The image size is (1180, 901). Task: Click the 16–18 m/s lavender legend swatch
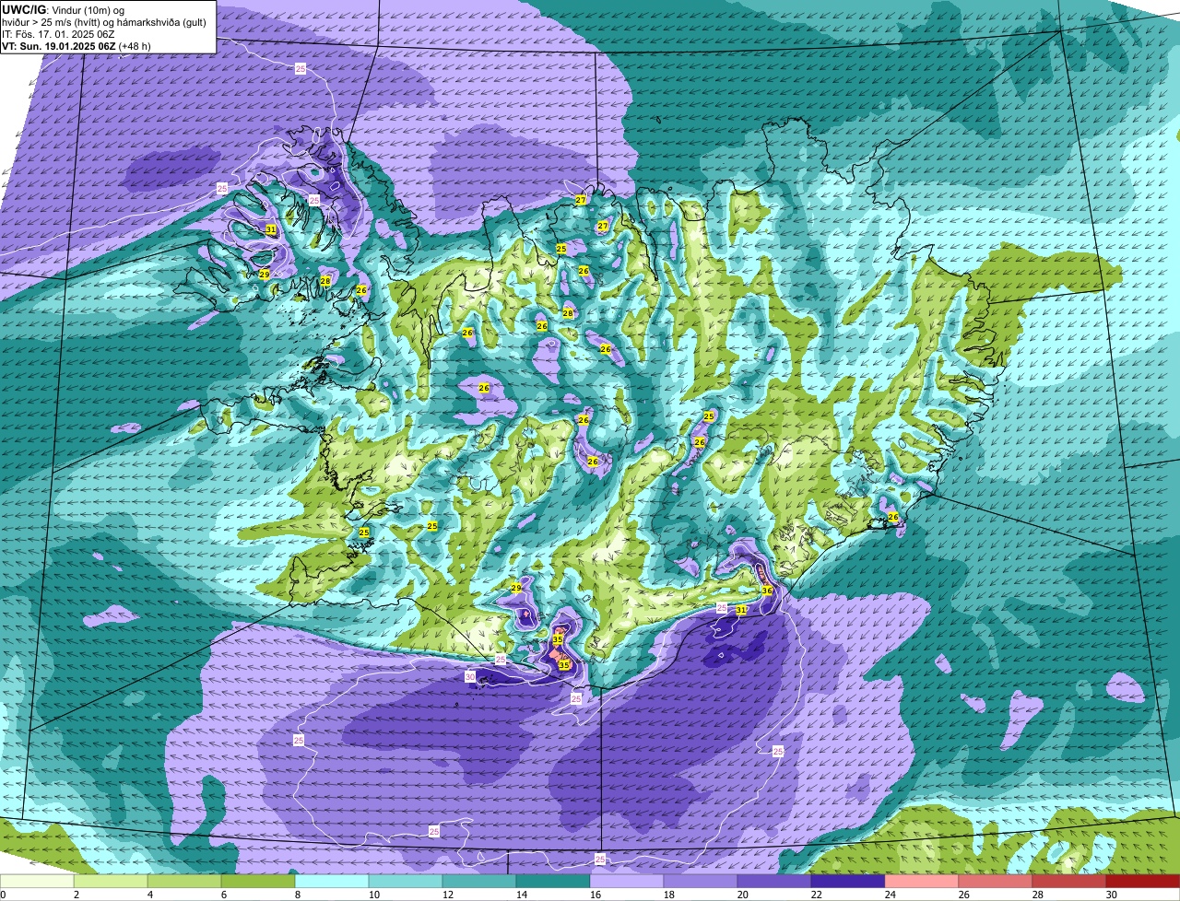(x=627, y=882)
